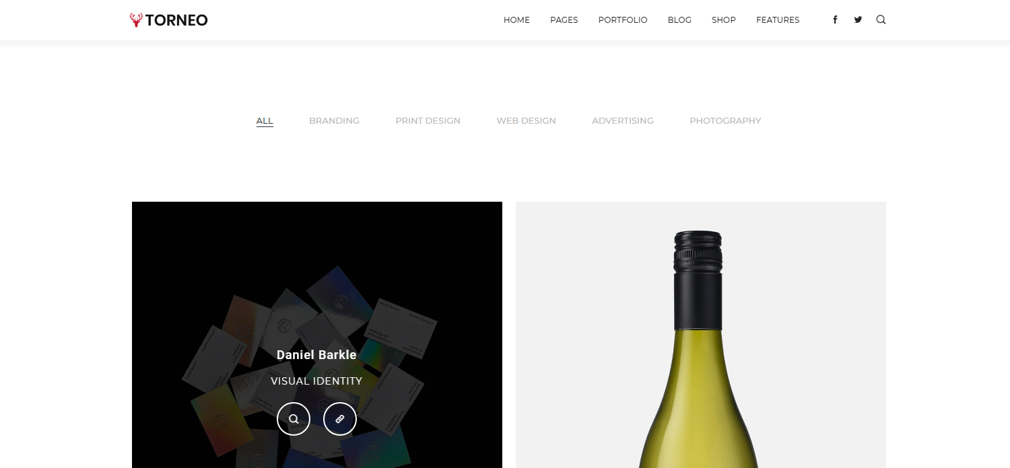
Task: Filter portfolio by Photography
Action: pyautogui.click(x=725, y=121)
